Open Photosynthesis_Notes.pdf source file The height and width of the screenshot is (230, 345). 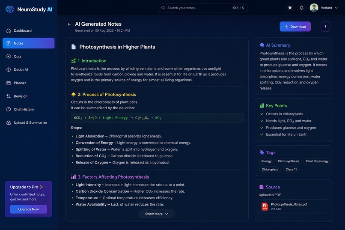click(x=294, y=206)
